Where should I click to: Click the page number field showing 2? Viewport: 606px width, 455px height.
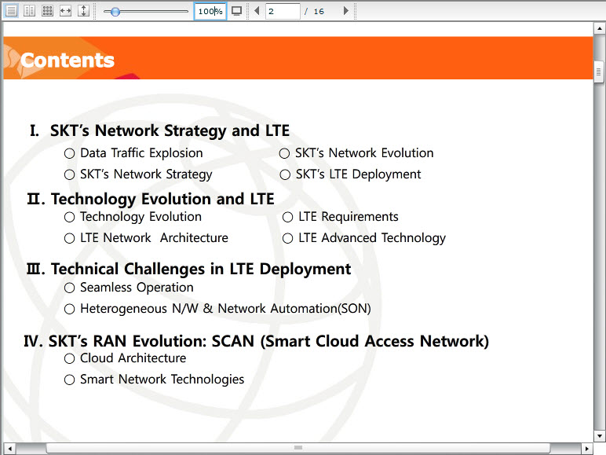[283, 11]
